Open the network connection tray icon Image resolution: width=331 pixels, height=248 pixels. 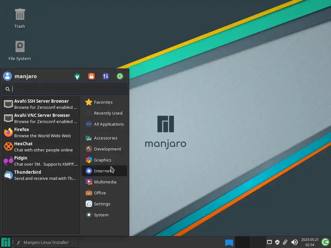coord(269,242)
